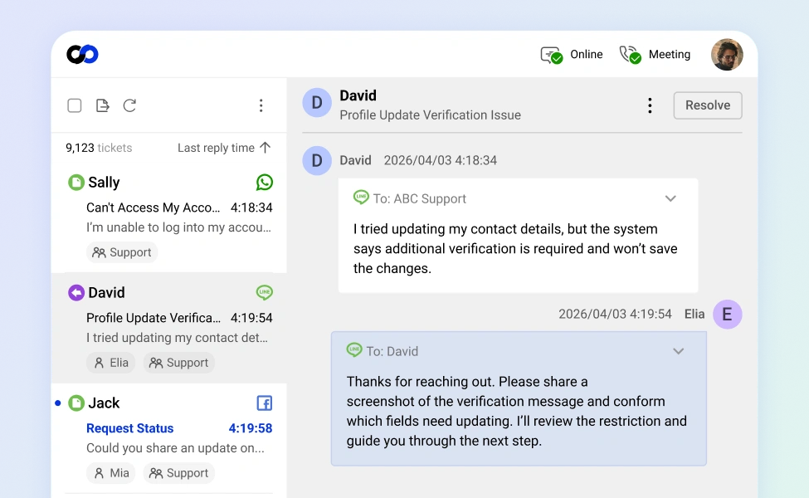Click LINE icon next to To: David
Screen dimensions: 809x498
354,350
